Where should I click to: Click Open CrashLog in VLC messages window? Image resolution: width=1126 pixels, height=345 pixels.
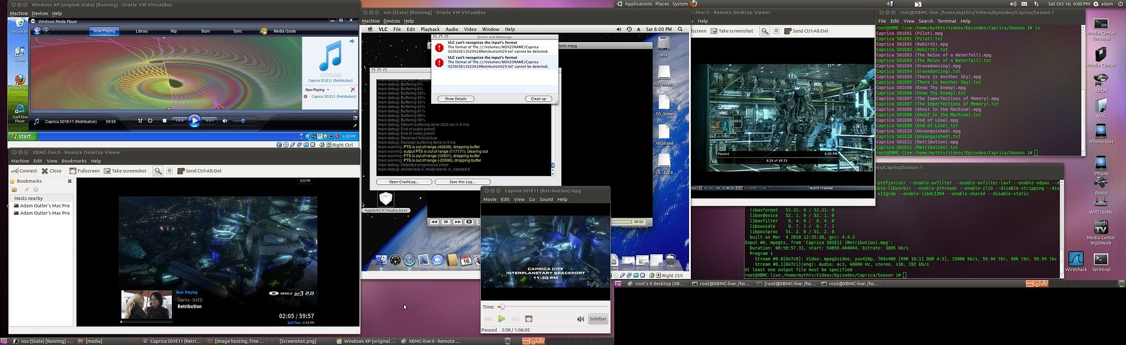click(x=404, y=182)
